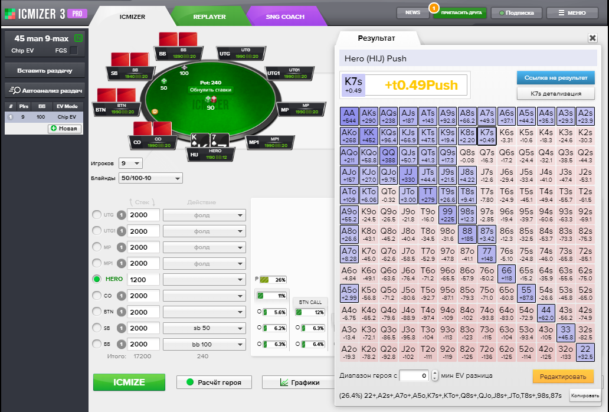Image resolution: width=609 pixels, height=412 pixels.
Task: Click the Ссылка на результат button
Action: 556,78
